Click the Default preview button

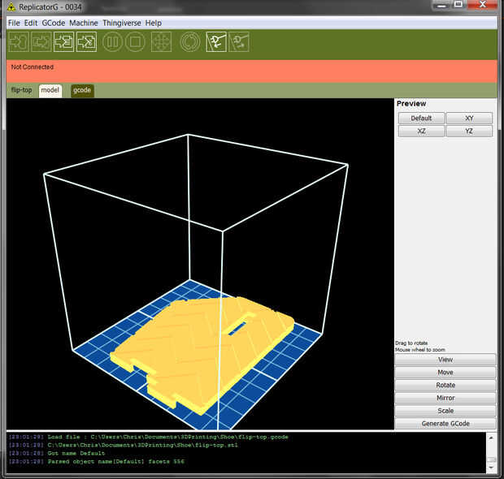pyautogui.click(x=421, y=119)
